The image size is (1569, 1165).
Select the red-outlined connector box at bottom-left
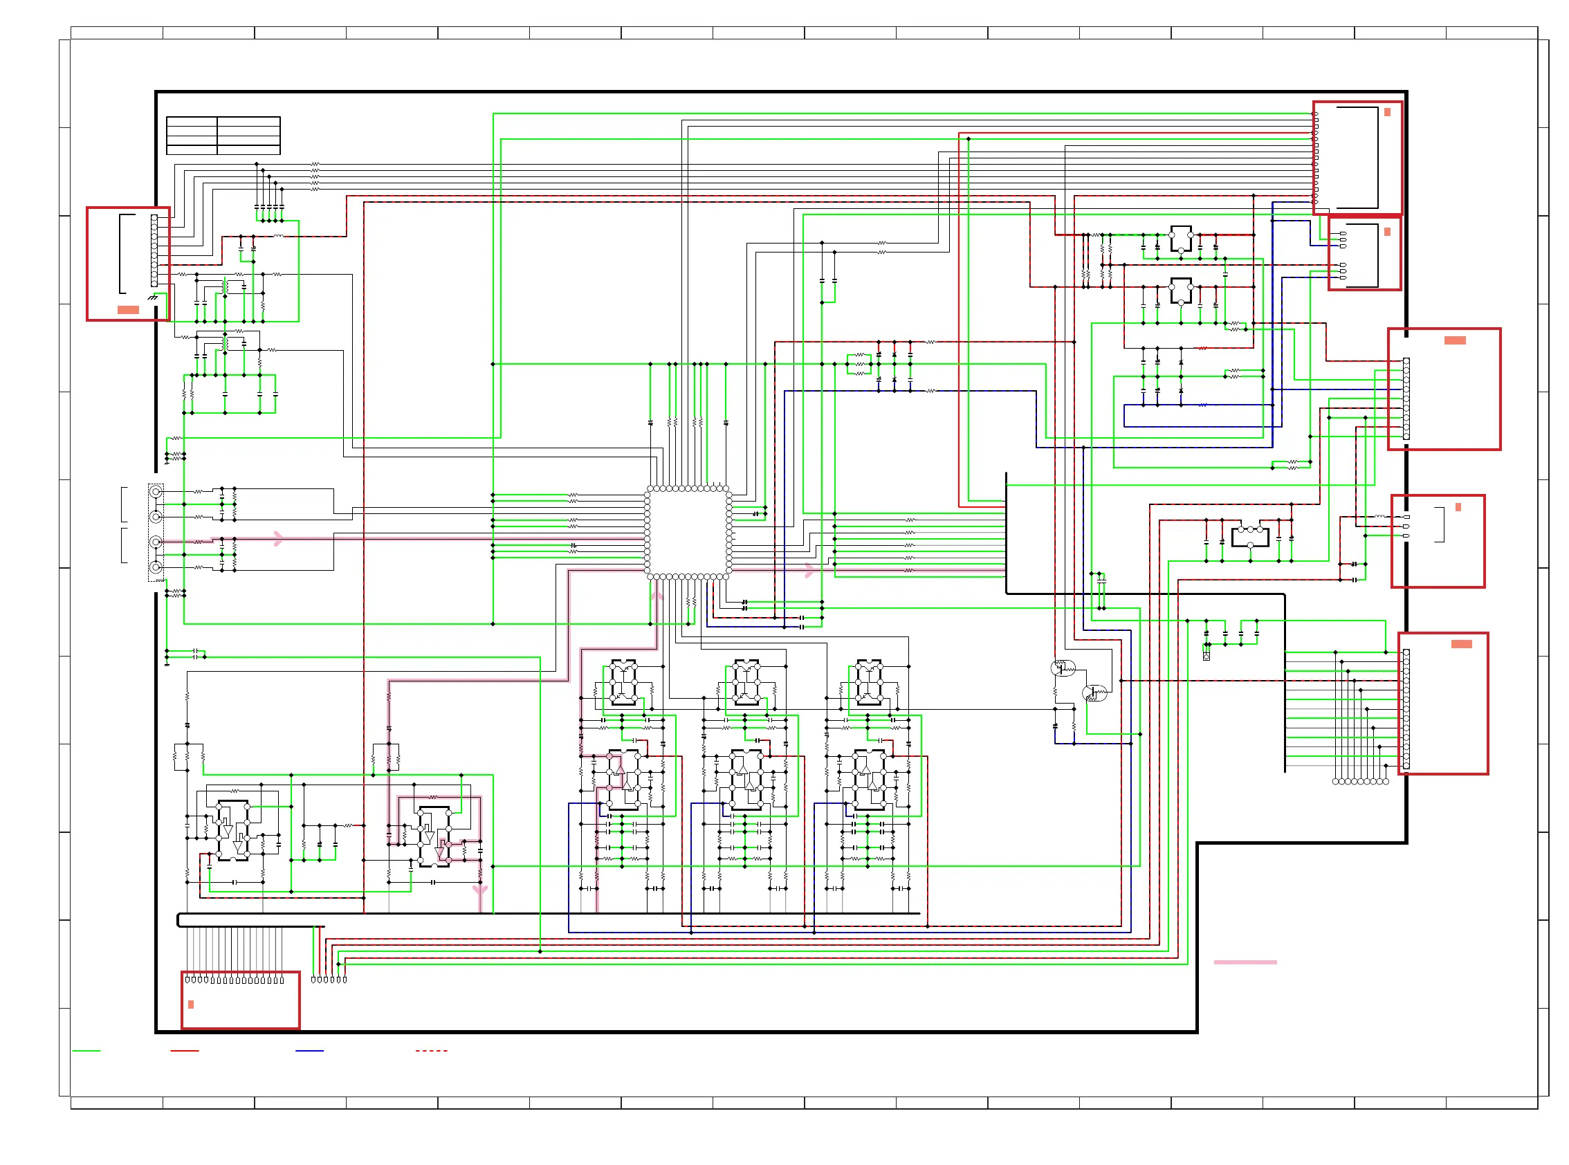tap(241, 1000)
